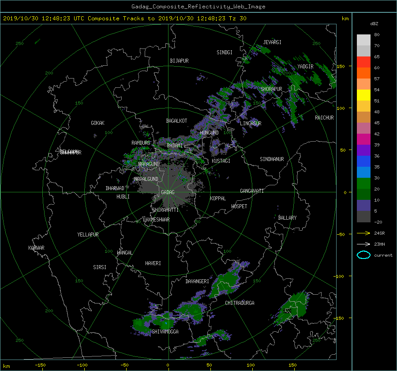Click the SINDGI city label
397x371 pixels.
click(x=225, y=52)
